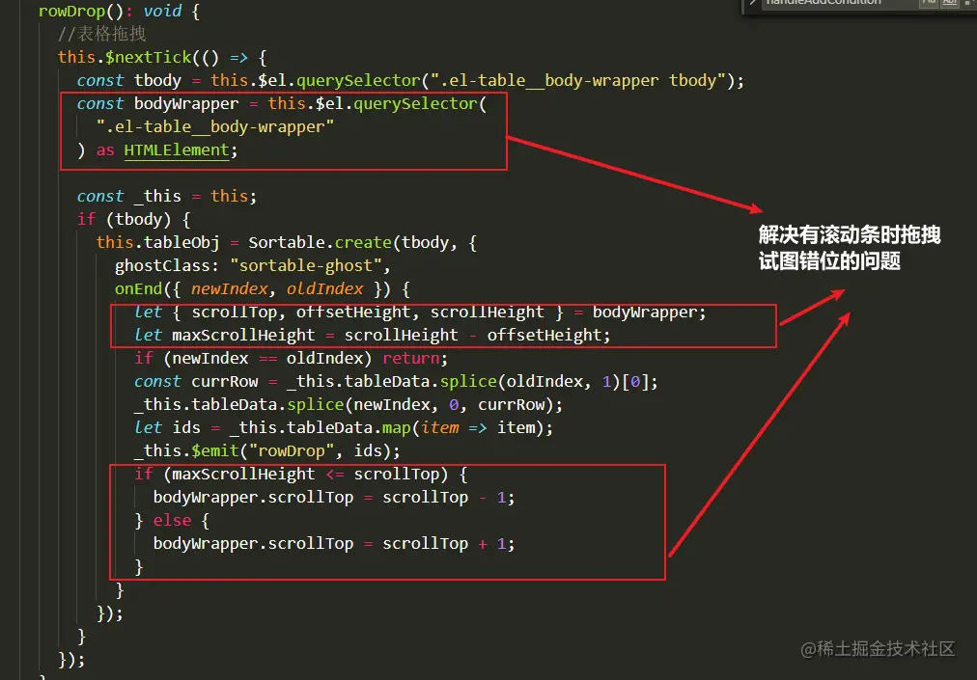Click newIndex parameter in the onEnd signature
977x680 pixels.
tap(230, 289)
